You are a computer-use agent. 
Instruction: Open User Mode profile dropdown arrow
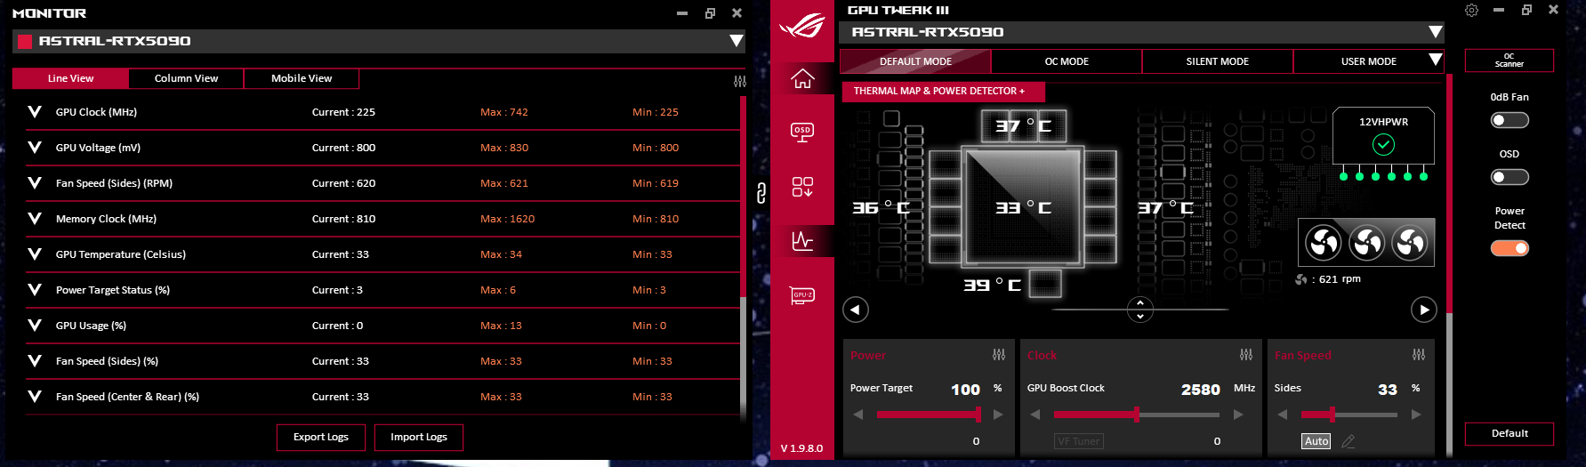1435,60
